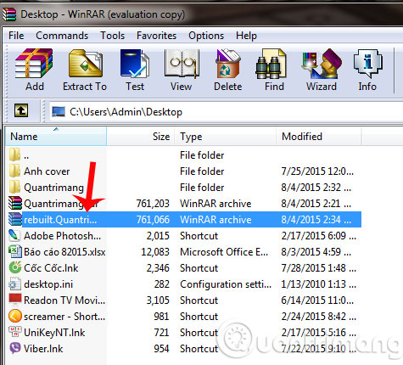Select the Viber.lnk icon
This screenshot has height=365, width=403.
click(x=15, y=348)
